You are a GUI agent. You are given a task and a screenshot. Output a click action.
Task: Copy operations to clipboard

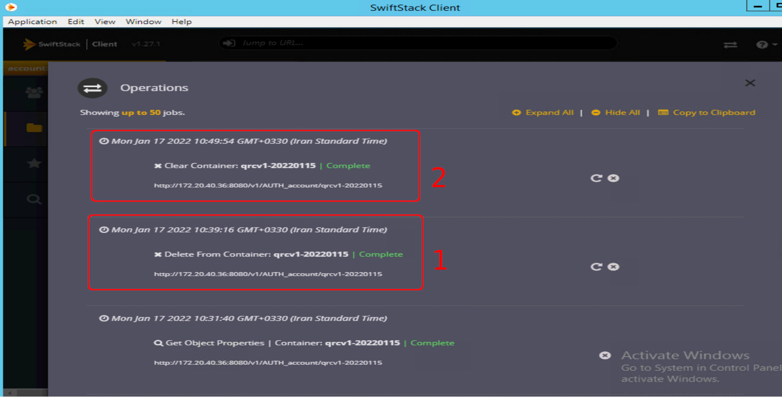point(707,113)
